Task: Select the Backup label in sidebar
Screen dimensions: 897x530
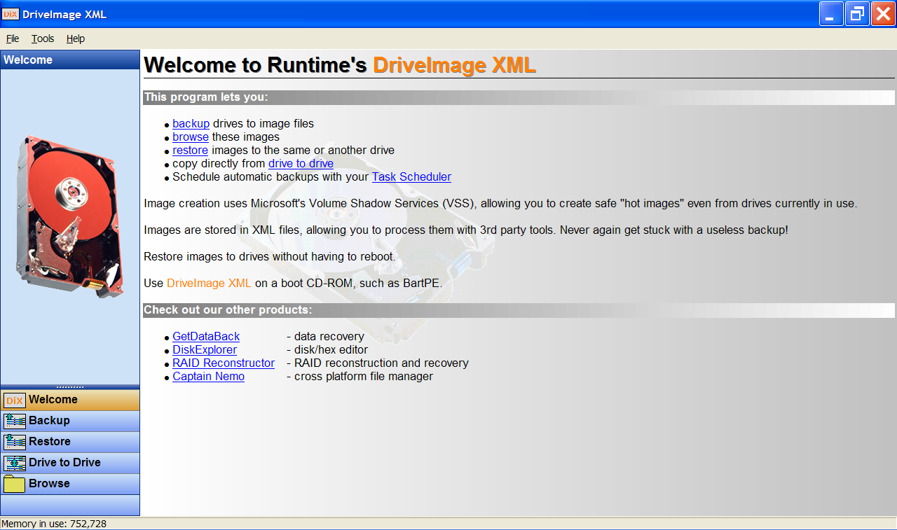Action: coord(49,421)
